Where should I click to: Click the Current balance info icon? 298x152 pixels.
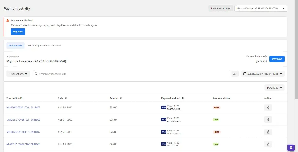point(265,56)
